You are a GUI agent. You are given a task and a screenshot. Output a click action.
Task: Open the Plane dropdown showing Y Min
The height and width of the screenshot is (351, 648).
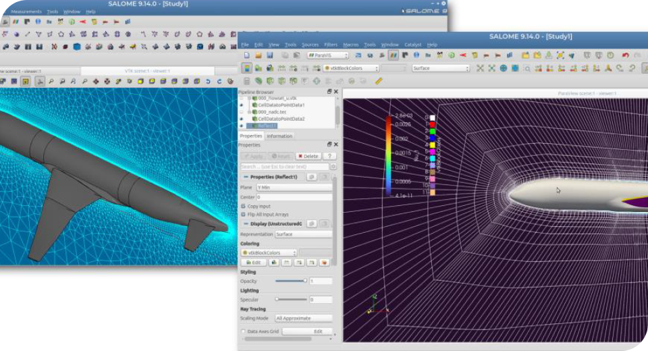(x=302, y=188)
